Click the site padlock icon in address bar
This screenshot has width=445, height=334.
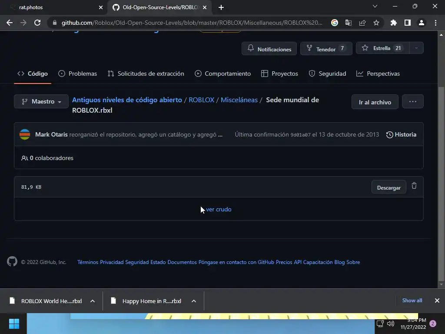(x=55, y=23)
